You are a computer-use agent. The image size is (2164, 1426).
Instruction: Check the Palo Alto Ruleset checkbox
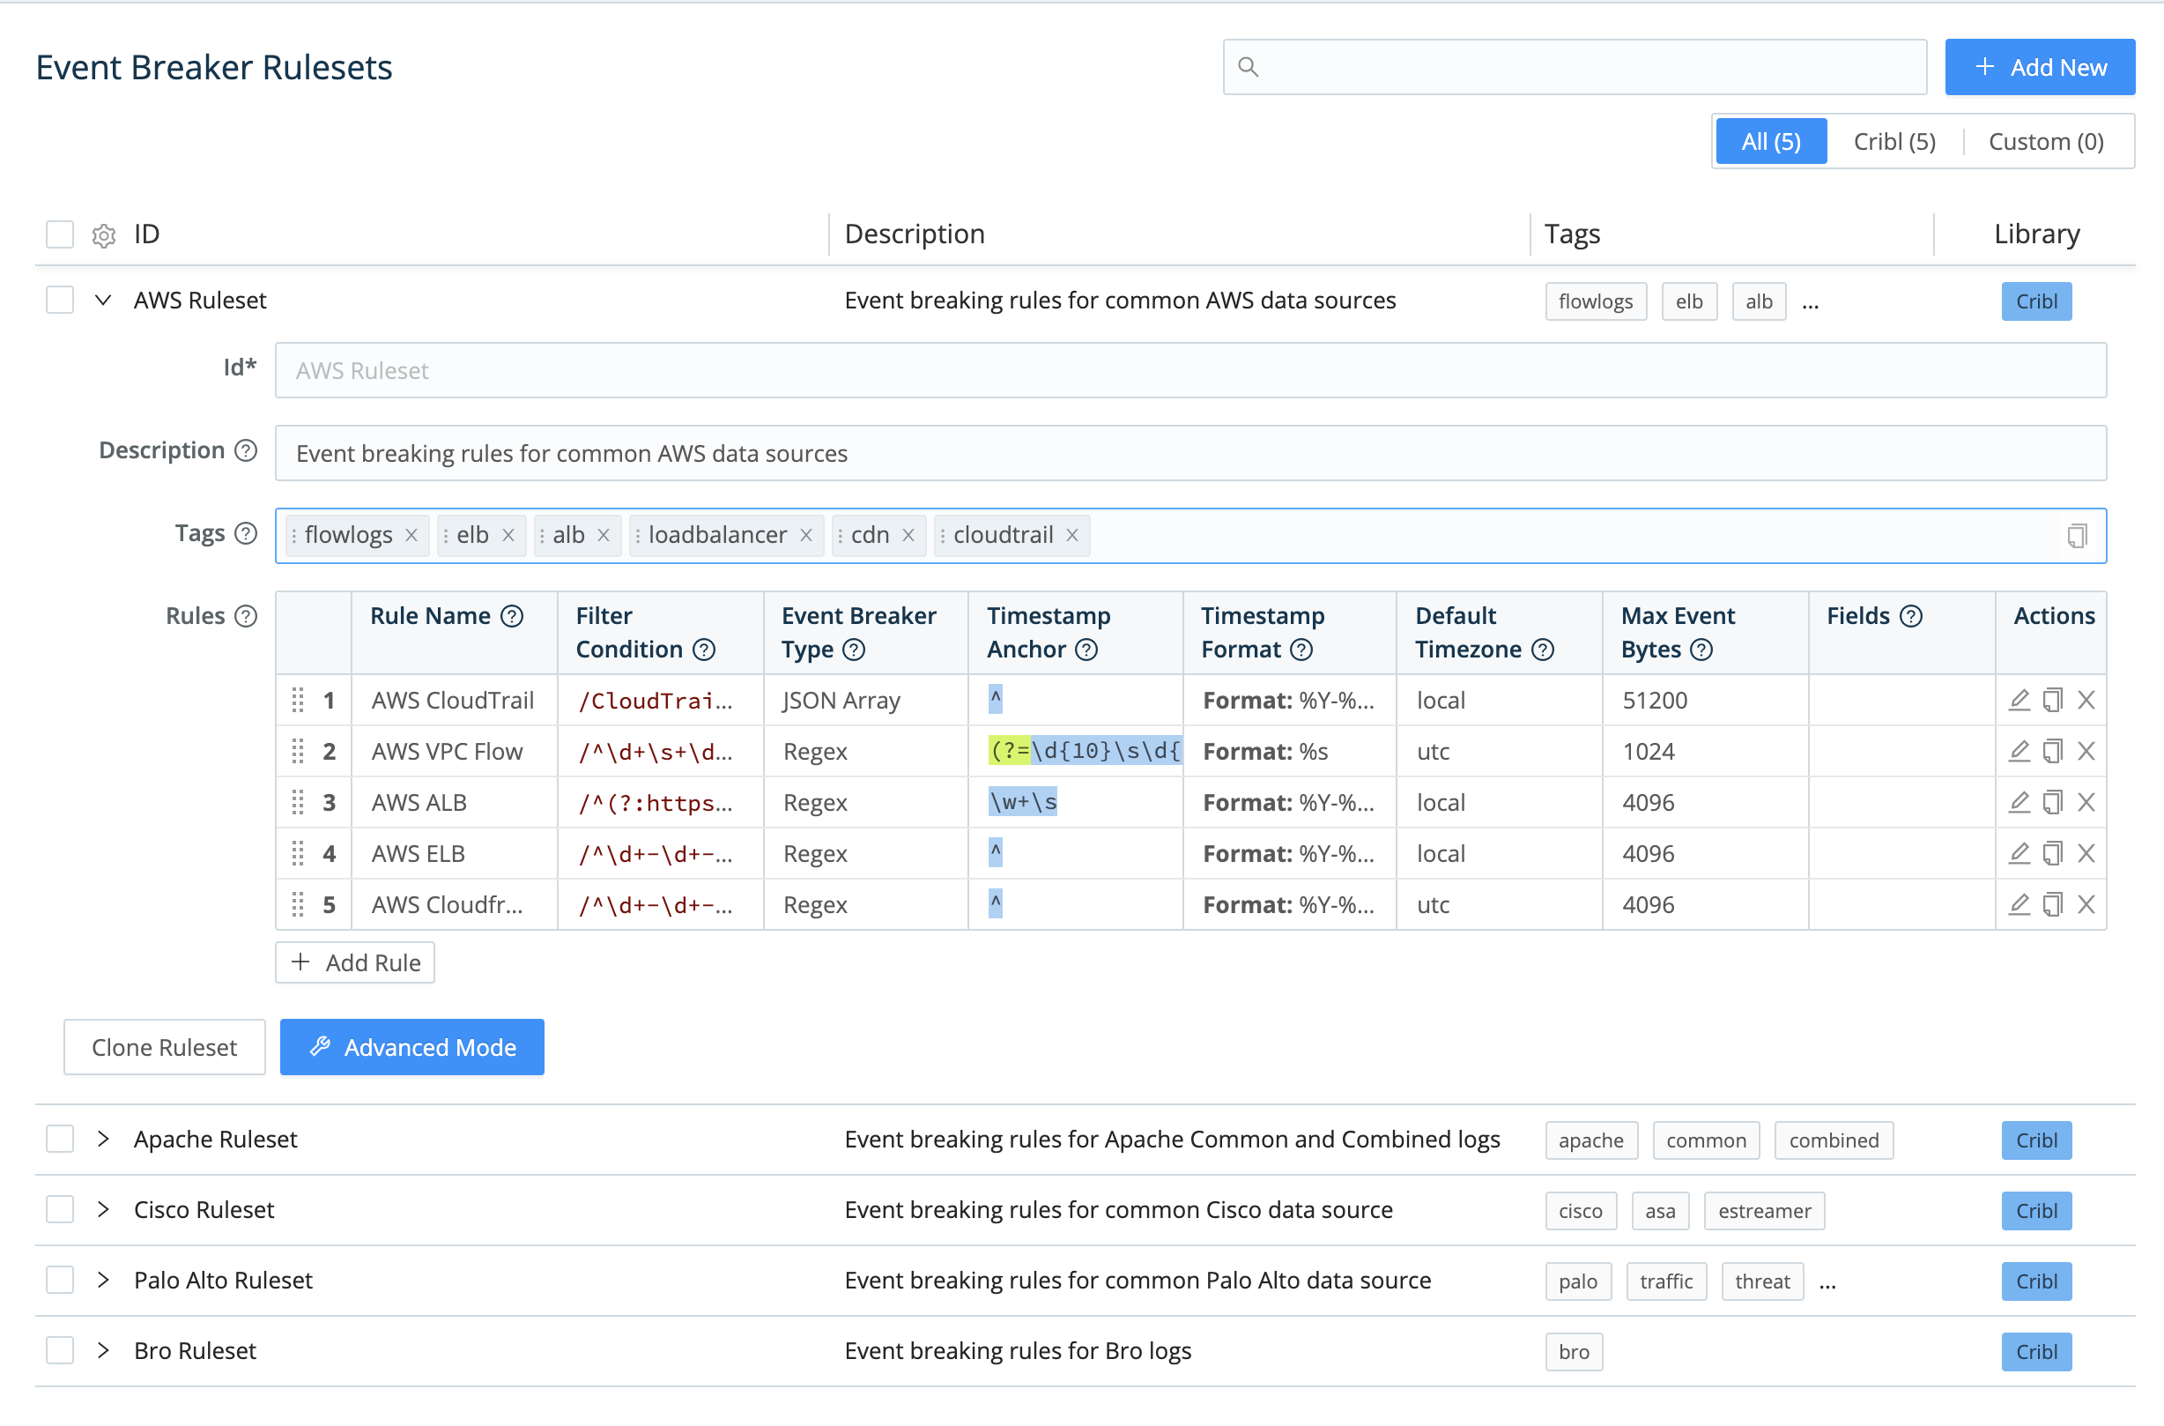click(60, 1281)
